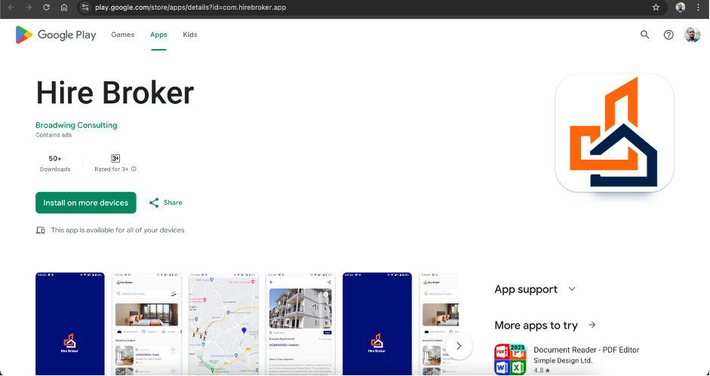
Task: Open the Play Store search icon
Action: (644, 35)
